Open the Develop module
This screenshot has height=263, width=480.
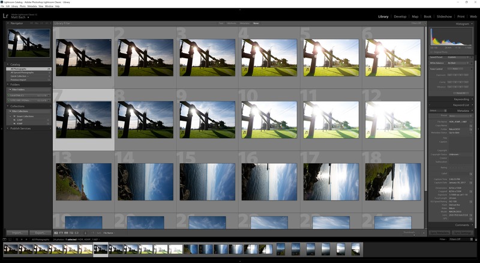pyautogui.click(x=400, y=17)
